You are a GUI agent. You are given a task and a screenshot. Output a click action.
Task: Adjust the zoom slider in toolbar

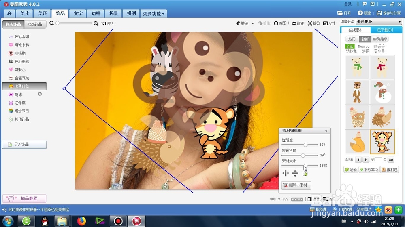click(58, 23)
